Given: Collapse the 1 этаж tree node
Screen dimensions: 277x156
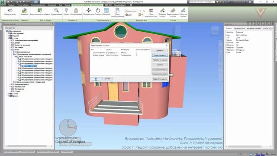Looking at the screenshot, I should click(9, 38).
